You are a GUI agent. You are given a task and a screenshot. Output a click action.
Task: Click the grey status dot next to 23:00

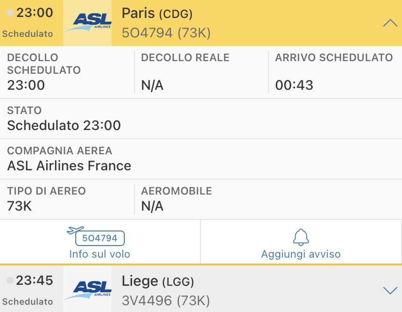coord(10,13)
